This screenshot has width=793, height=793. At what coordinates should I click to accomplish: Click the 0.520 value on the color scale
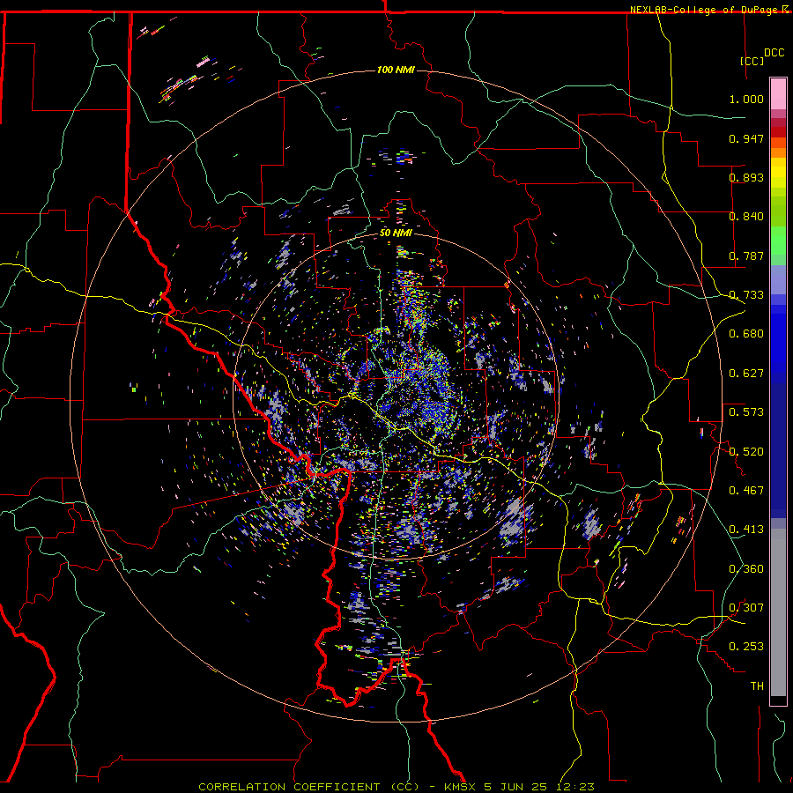coord(746,452)
